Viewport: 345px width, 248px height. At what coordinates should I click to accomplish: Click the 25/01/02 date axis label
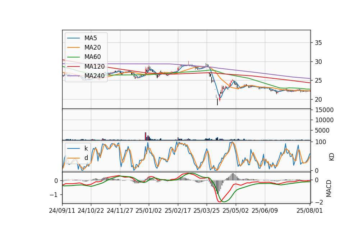[149, 211]
